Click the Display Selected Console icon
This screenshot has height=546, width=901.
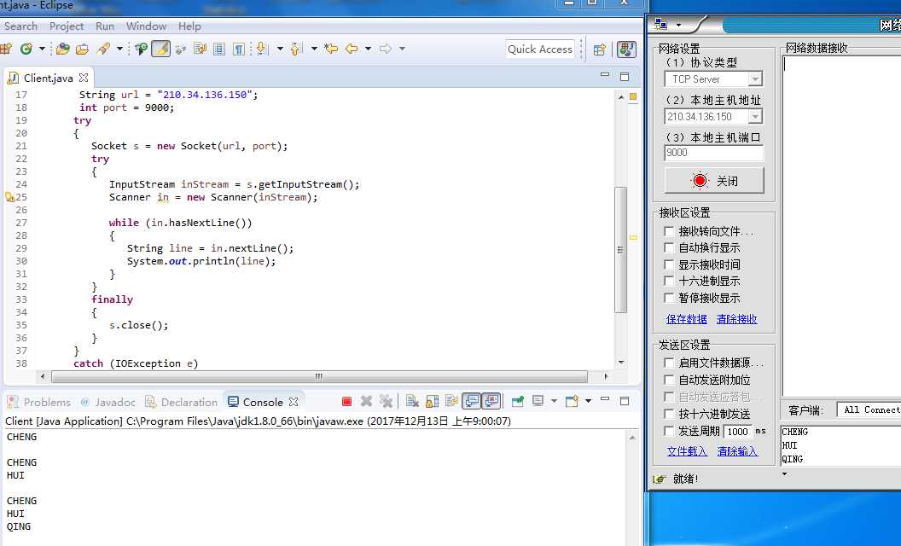(538, 401)
